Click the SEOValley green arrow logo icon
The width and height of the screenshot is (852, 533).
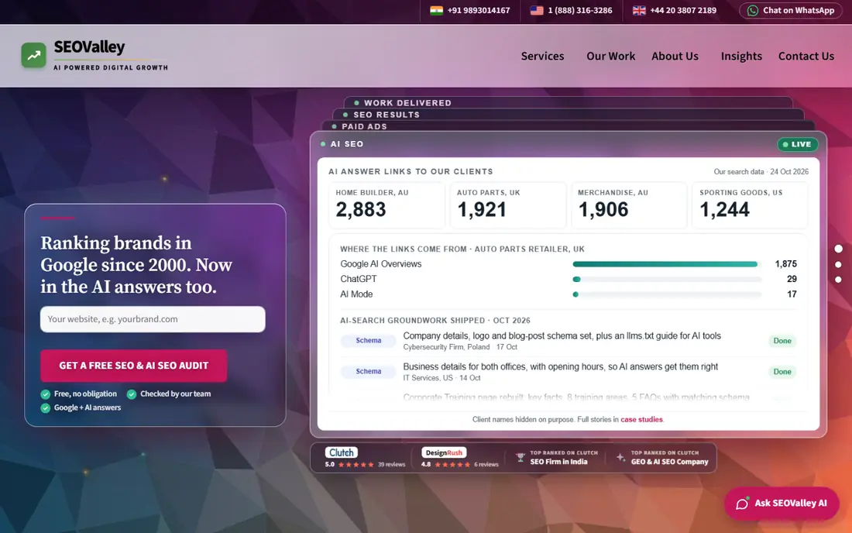[x=33, y=56]
